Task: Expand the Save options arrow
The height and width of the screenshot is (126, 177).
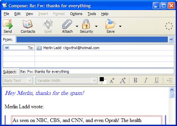Action: 120,26
